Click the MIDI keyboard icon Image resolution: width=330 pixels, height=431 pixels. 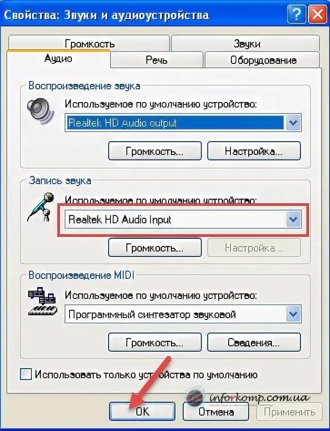click(x=43, y=302)
